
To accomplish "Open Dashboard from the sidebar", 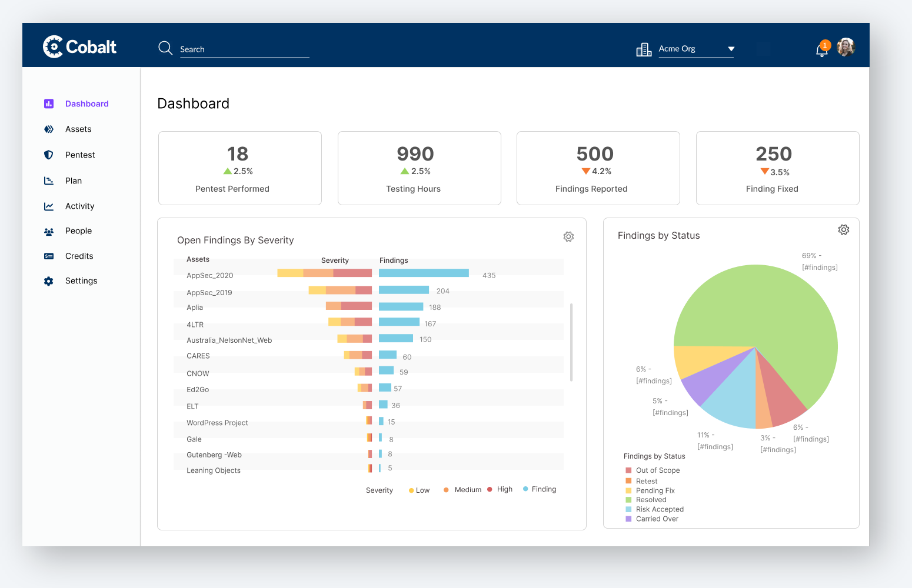I will tap(87, 103).
